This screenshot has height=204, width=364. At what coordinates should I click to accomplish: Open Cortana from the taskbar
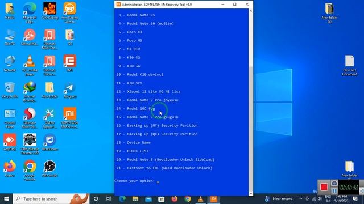(x=96, y=199)
